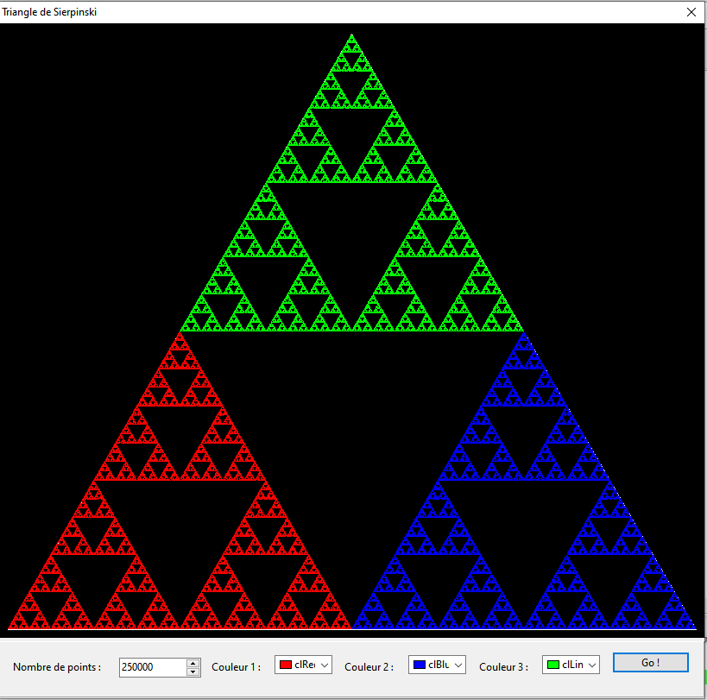The width and height of the screenshot is (707, 700).
Task: Click green color swatch in Couleur 3
Action: point(552,665)
